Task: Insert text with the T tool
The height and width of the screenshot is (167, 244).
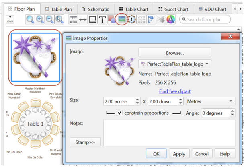Action: [x=103, y=19]
